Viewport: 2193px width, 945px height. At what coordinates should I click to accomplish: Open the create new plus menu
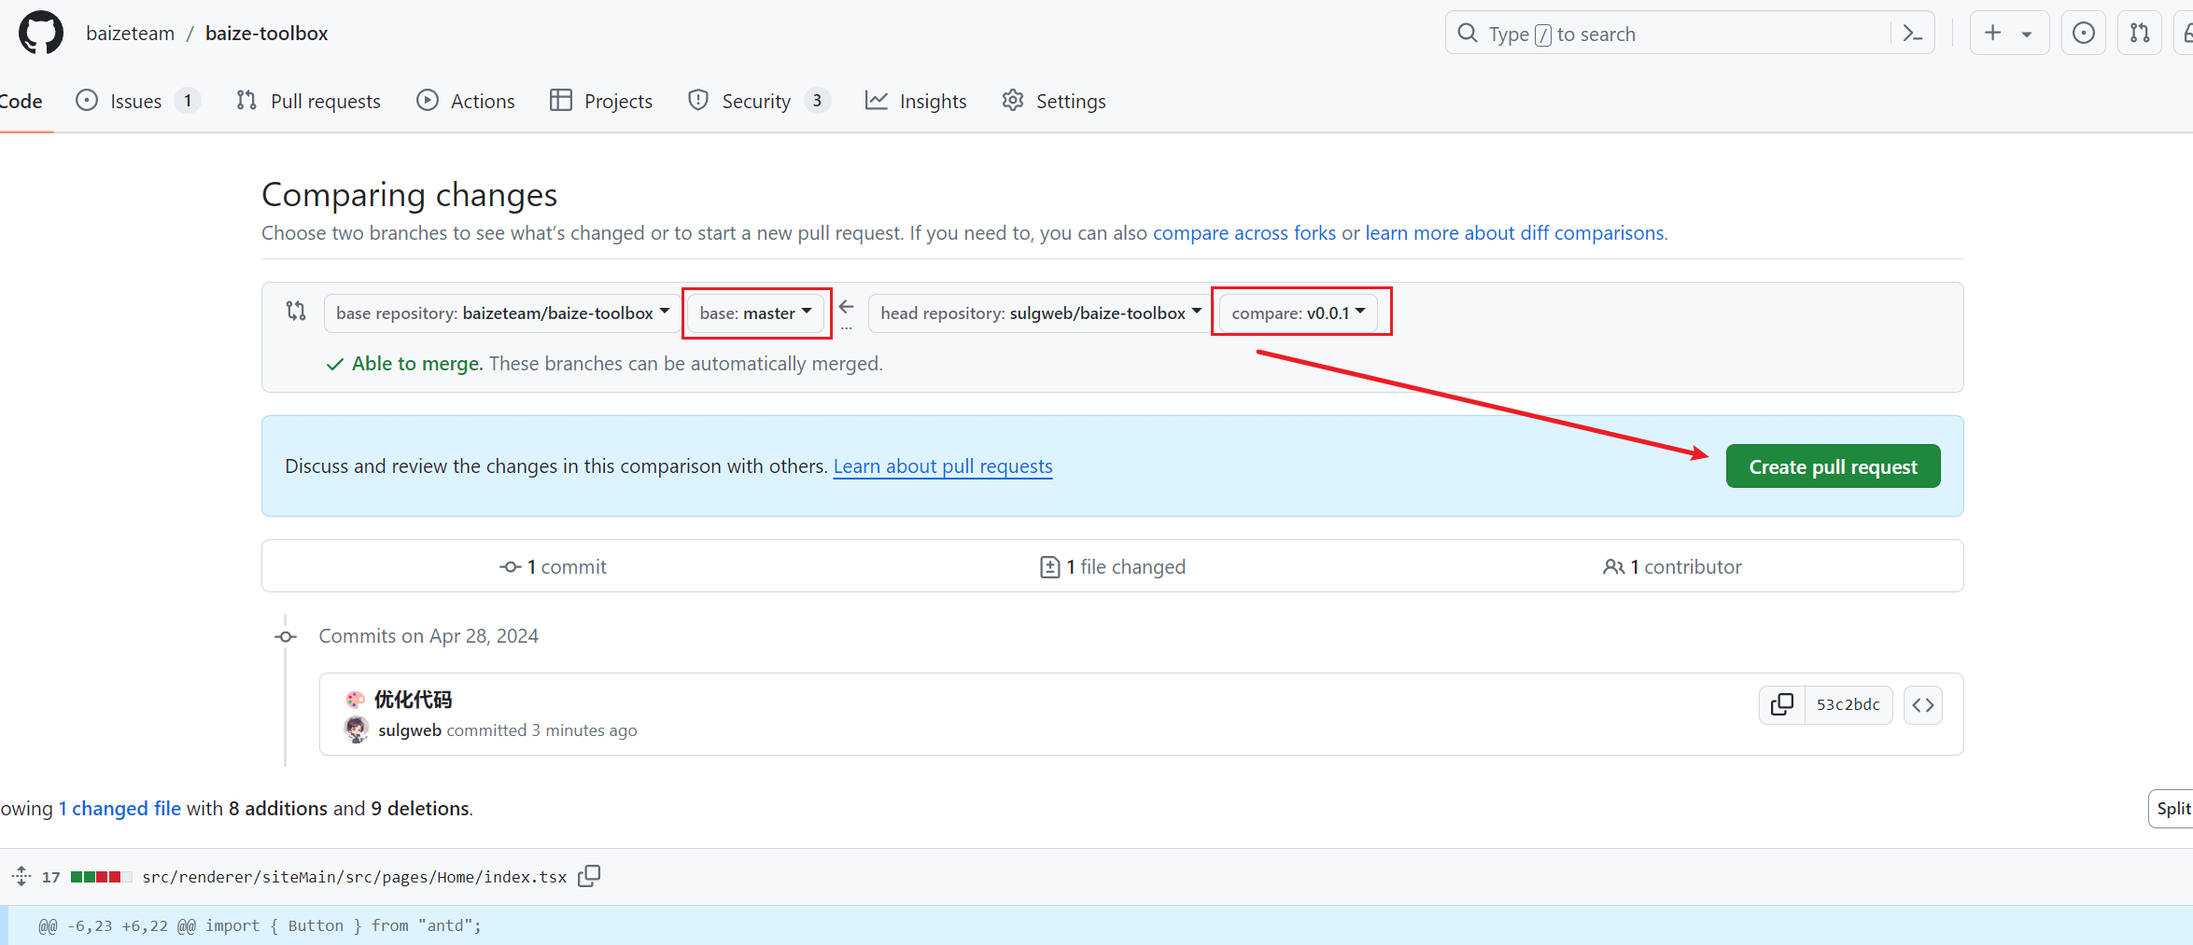(2009, 34)
